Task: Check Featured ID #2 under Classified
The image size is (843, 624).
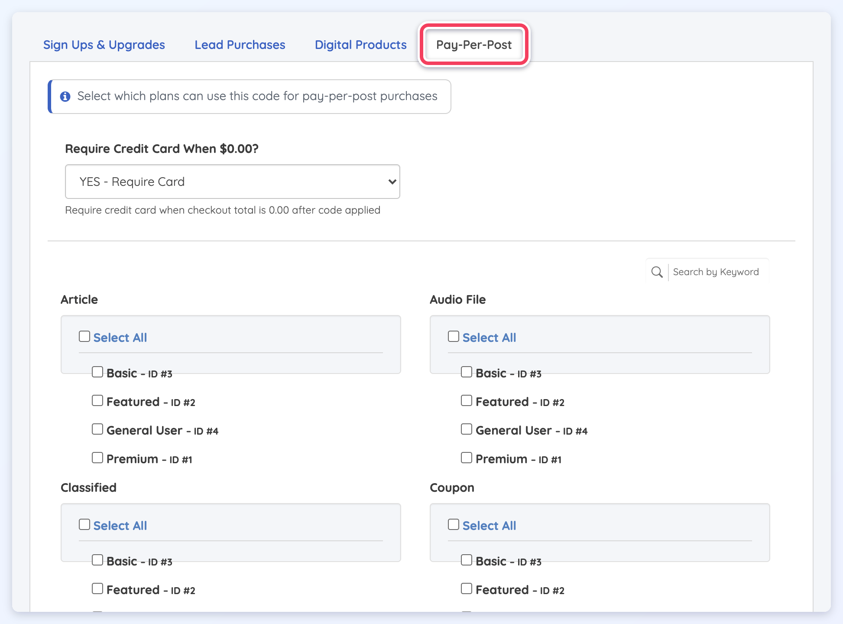Action: tap(97, 588)
